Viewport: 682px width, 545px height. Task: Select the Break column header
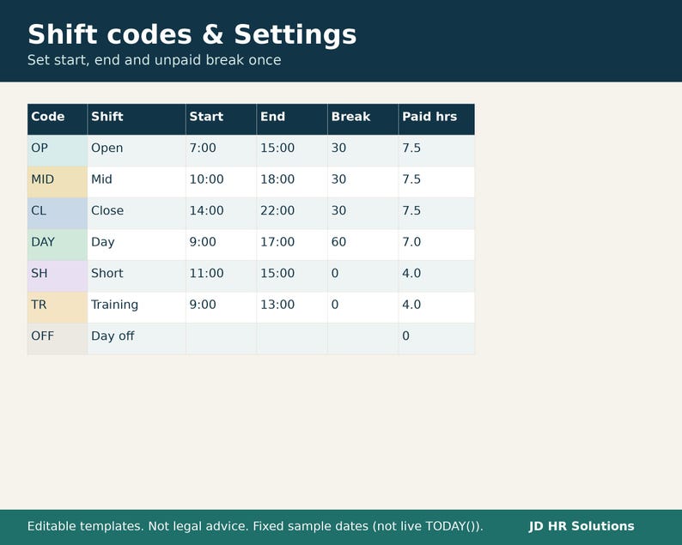pyautogui.click(x=362, y=119)
